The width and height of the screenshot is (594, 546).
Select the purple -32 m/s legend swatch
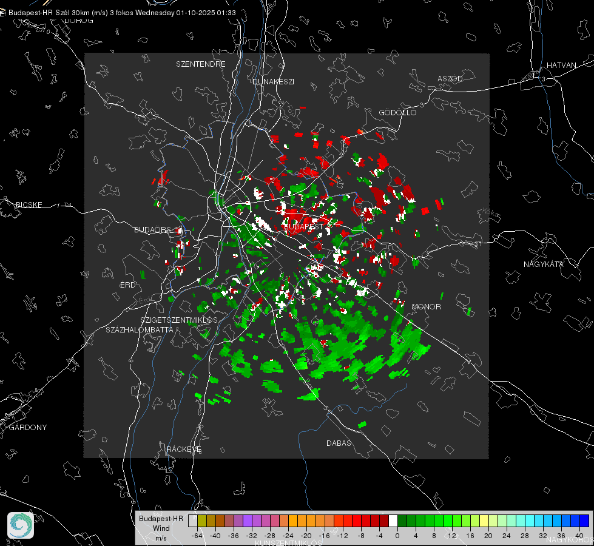[248, 521]
